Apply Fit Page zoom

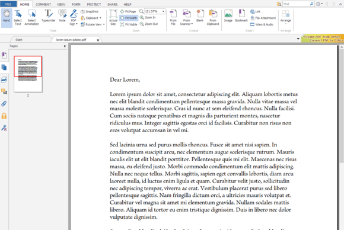click(x=128, y=11)
